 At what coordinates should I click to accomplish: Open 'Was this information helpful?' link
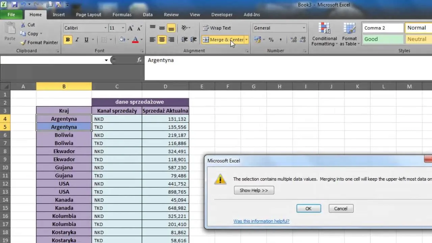[x=261, y=221]
